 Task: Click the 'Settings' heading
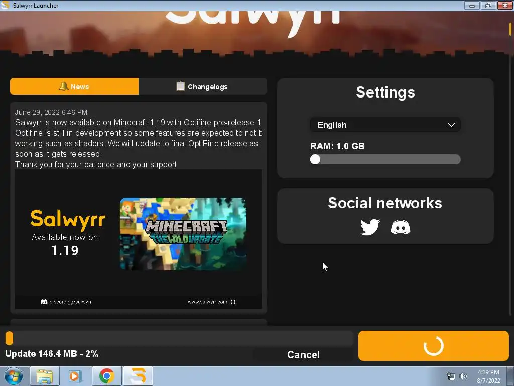click(385, 92)
